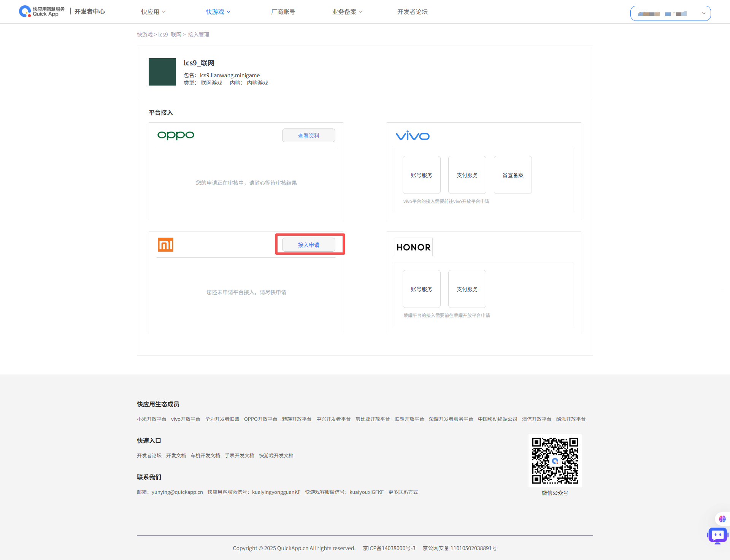The width and height of the screenshot is (730, 560).
Task: Click the 查看资料 button for OPPO
Action: [x=308, y=136]
